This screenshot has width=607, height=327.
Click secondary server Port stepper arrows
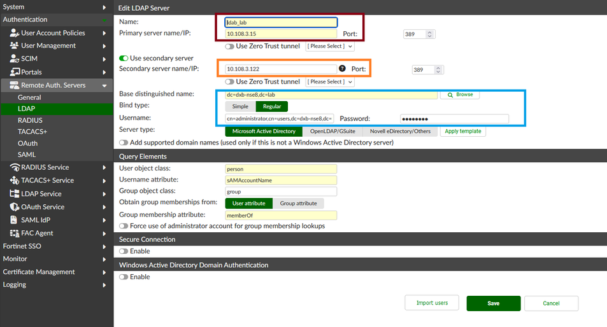438,70
